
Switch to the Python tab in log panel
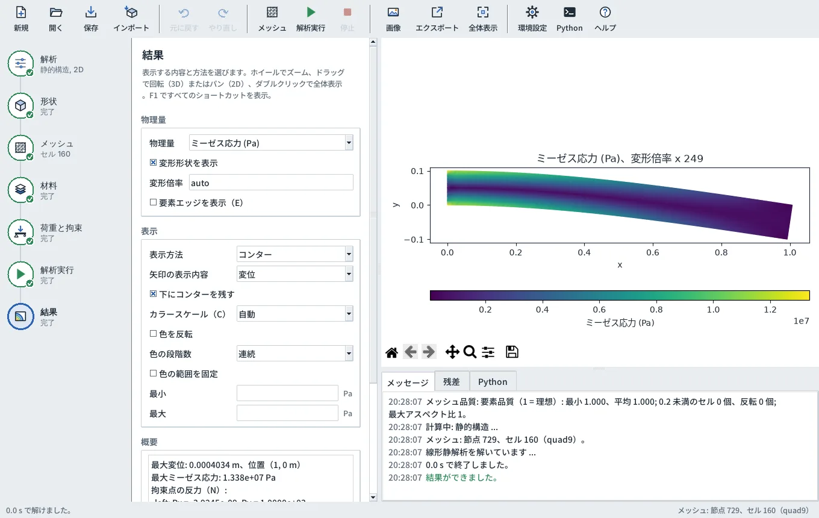click(493, 381)
